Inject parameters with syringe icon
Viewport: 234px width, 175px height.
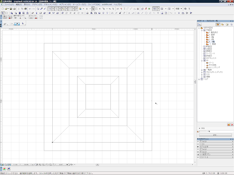tap(45, 9)
